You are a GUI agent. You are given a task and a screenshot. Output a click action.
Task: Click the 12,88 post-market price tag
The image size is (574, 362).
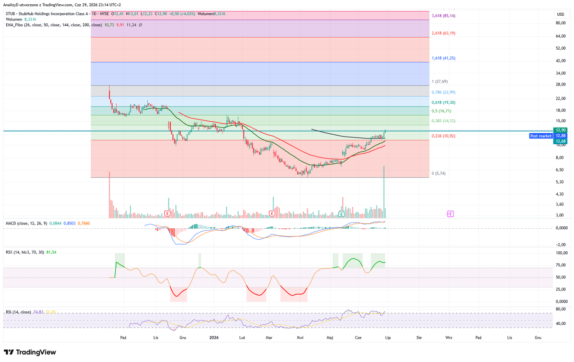(x=560, y=136)
